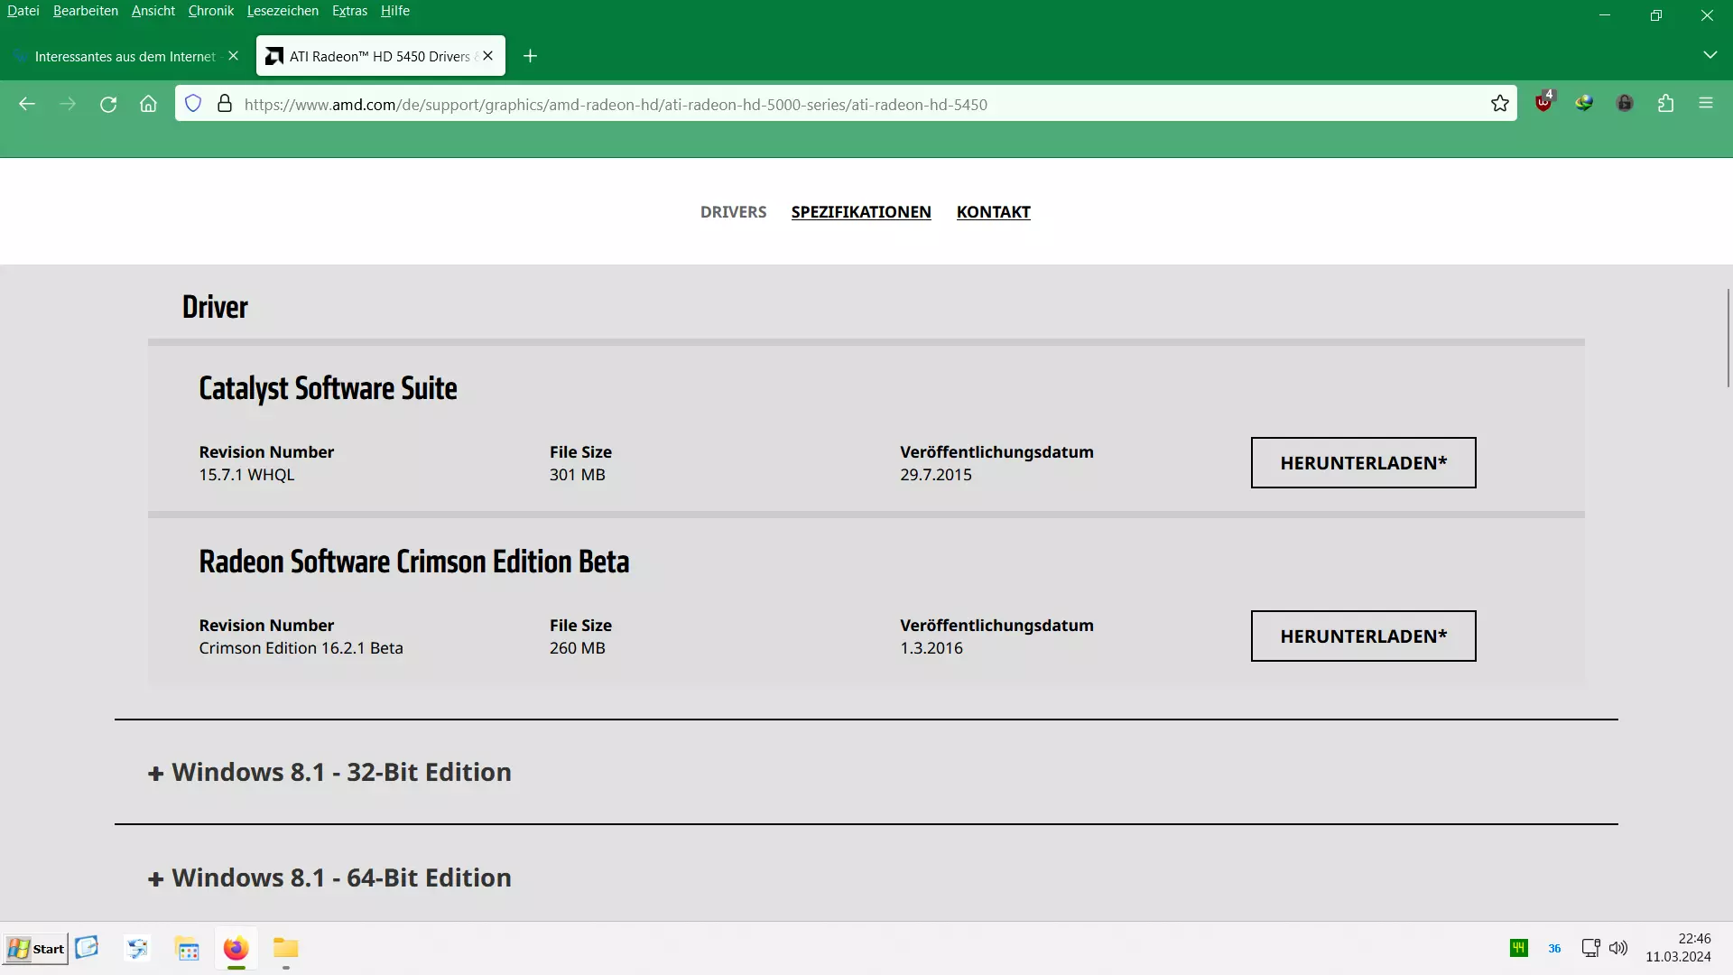Viewport: 1733px width, 975px height.
Task: Click the page vertical scrollbar thumb
Action: click(x=1728, y=338)
